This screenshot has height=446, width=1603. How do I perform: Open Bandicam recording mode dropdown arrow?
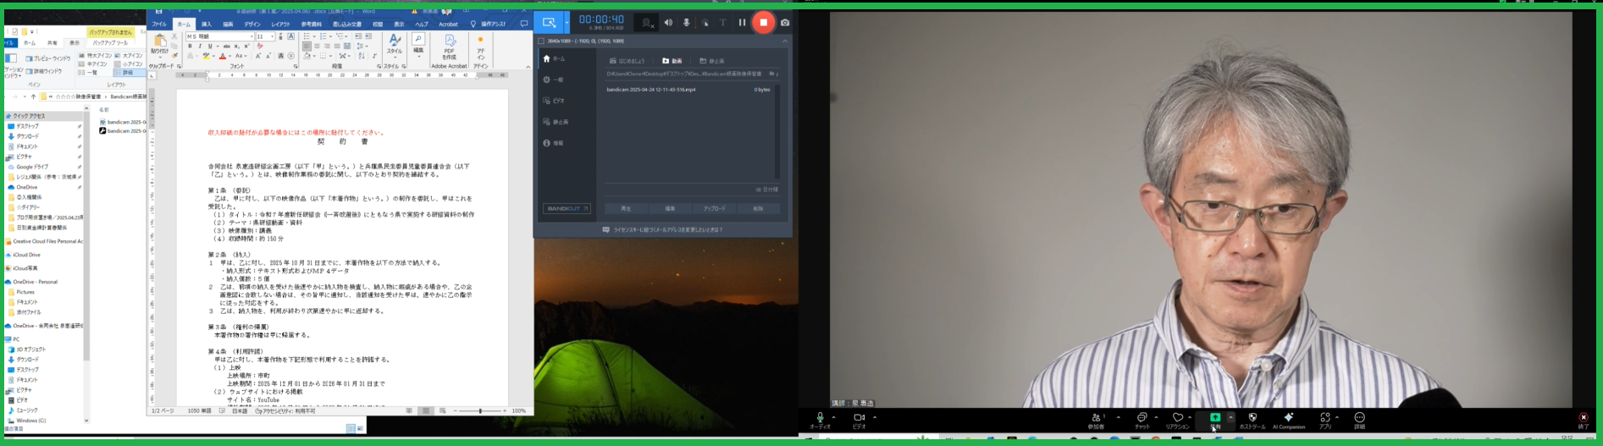tap(567, 22)
